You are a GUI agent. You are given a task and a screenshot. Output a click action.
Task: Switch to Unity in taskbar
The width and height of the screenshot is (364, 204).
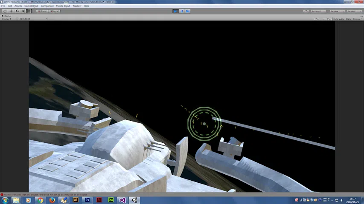pos(134,200)
